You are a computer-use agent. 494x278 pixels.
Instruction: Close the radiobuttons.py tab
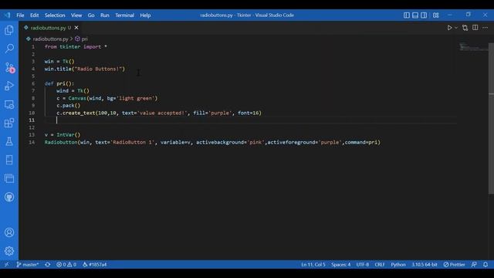(x=76, y=28)
